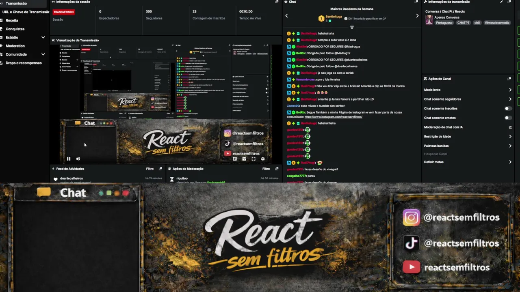The height and width of the screenshot is (292, 520).
Task: Click the 300 Seguidores stat
Action: [x=154, y=15]
